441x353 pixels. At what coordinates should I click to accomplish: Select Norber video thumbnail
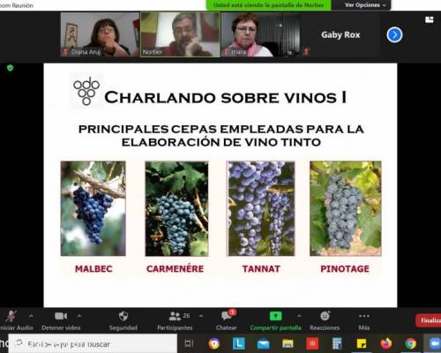point(180,34)
